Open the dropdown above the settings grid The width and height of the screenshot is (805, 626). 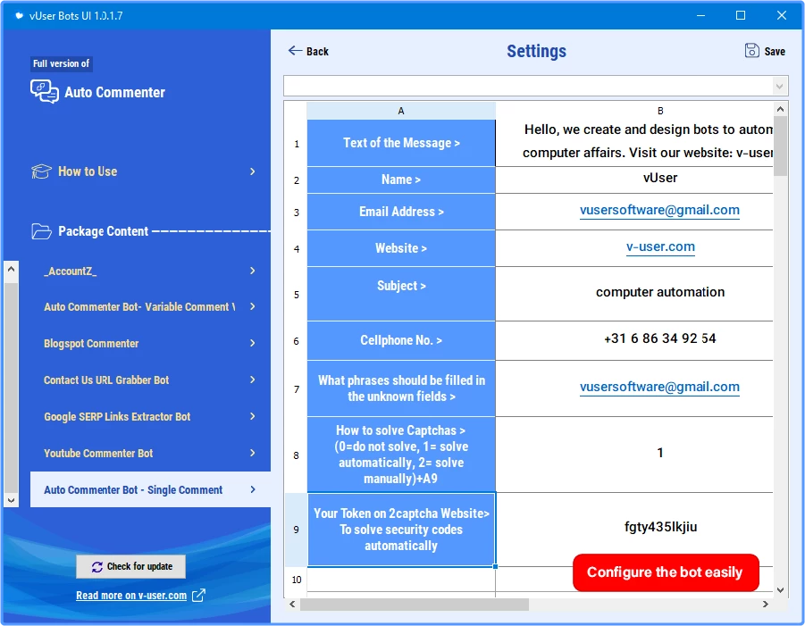point(779,87)
